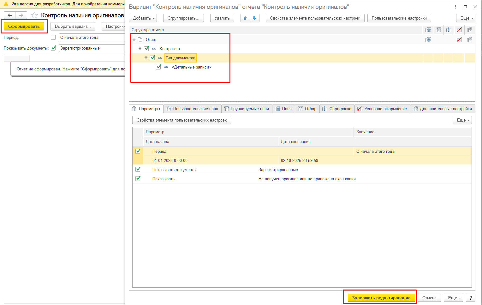The width and height of the screenshot is (482, 305).
Task: Toggle the Контрагент grouping checkbox
Action: click(x=146, y=49)
